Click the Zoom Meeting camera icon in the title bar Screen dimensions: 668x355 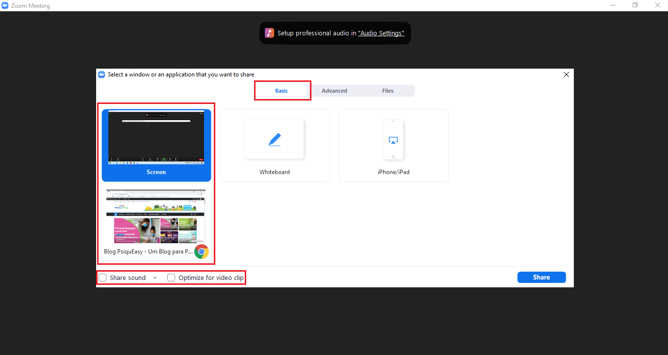[x=5, y=6]
